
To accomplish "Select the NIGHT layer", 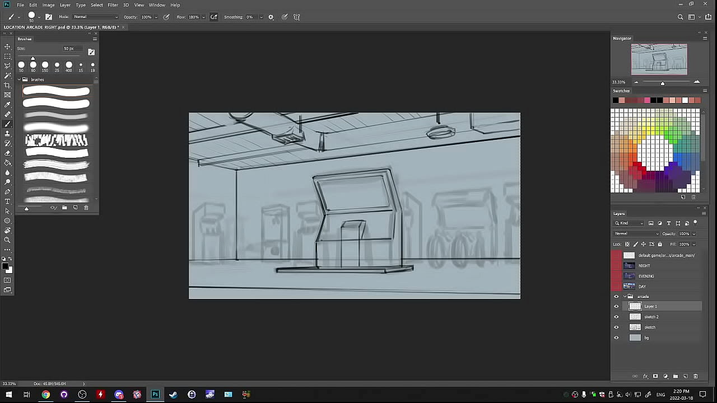I will click(644, 266).
